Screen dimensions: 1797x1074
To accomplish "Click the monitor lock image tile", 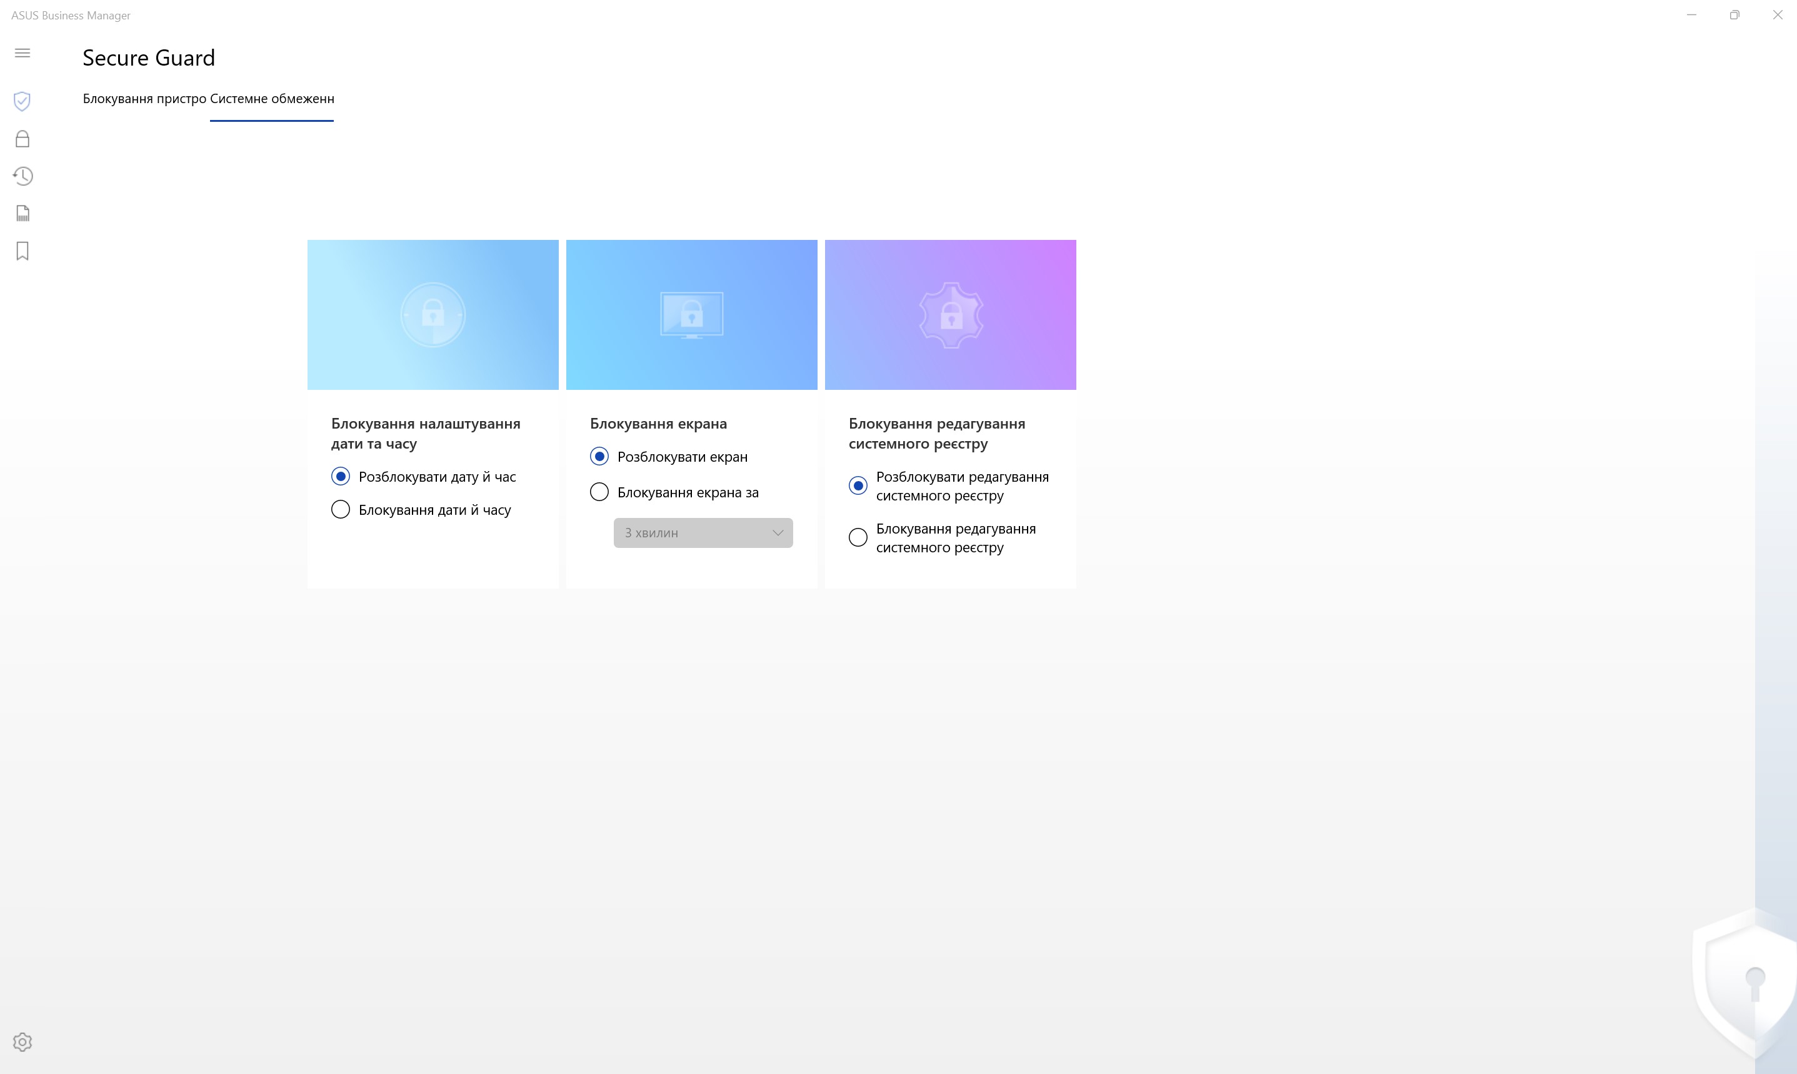I will (691, 315).
